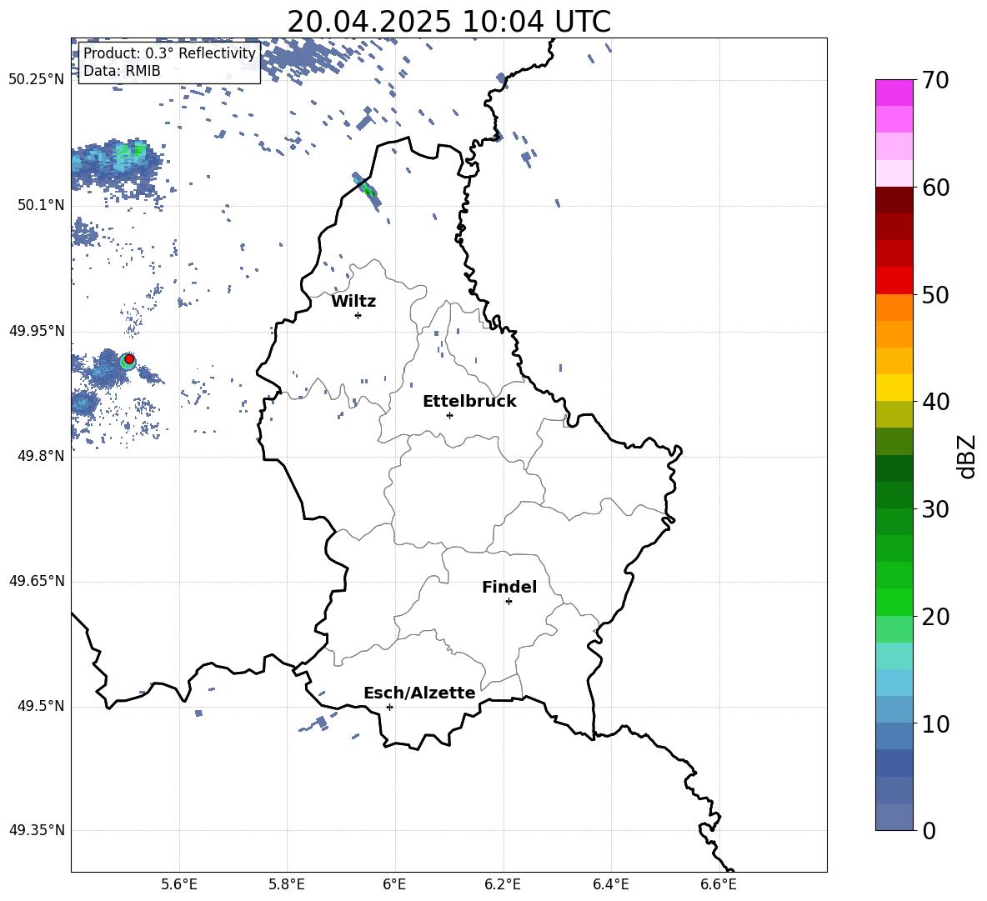This screenshot has width=987, height=901.
Task: Click the 50.1°N latitude label
Action: 42,206
